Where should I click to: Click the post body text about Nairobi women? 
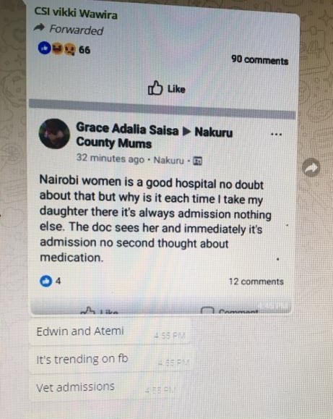point(155,219)
